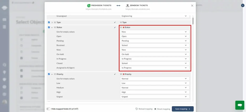Open the dropdown mapped to Medium priority

coord(155,88)
